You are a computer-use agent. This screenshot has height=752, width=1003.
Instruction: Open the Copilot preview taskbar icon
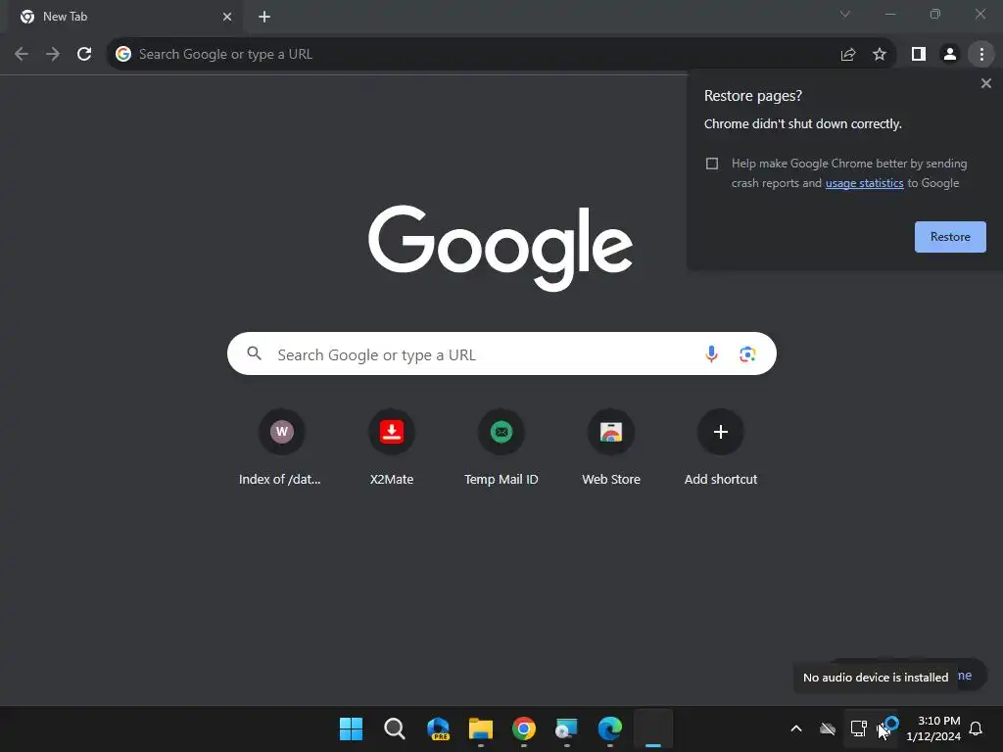tap(438, 728)
